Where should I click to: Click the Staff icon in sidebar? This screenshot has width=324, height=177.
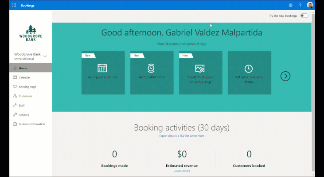pos(15,105)
